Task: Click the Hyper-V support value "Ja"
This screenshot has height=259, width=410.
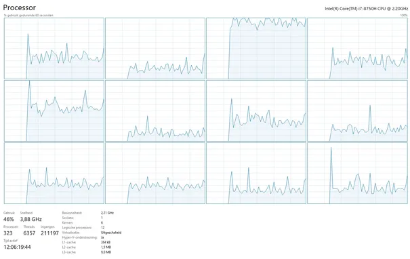Action: coord(102,237)
